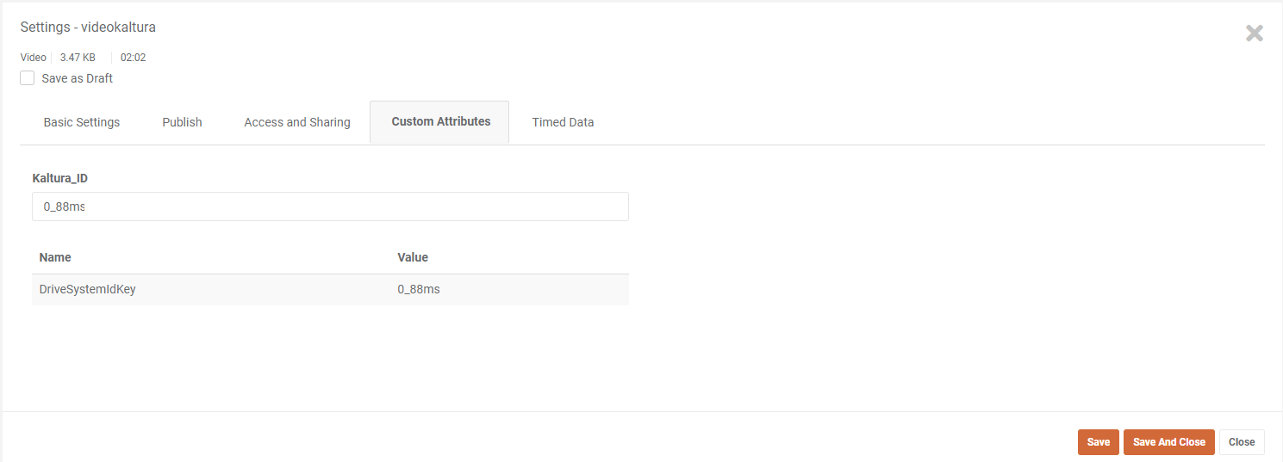This screenshot has height=462, width=1283.
Task: Click the 0_88ms value cell in the table
Action: pyautogui.click(x=419, y=289)
